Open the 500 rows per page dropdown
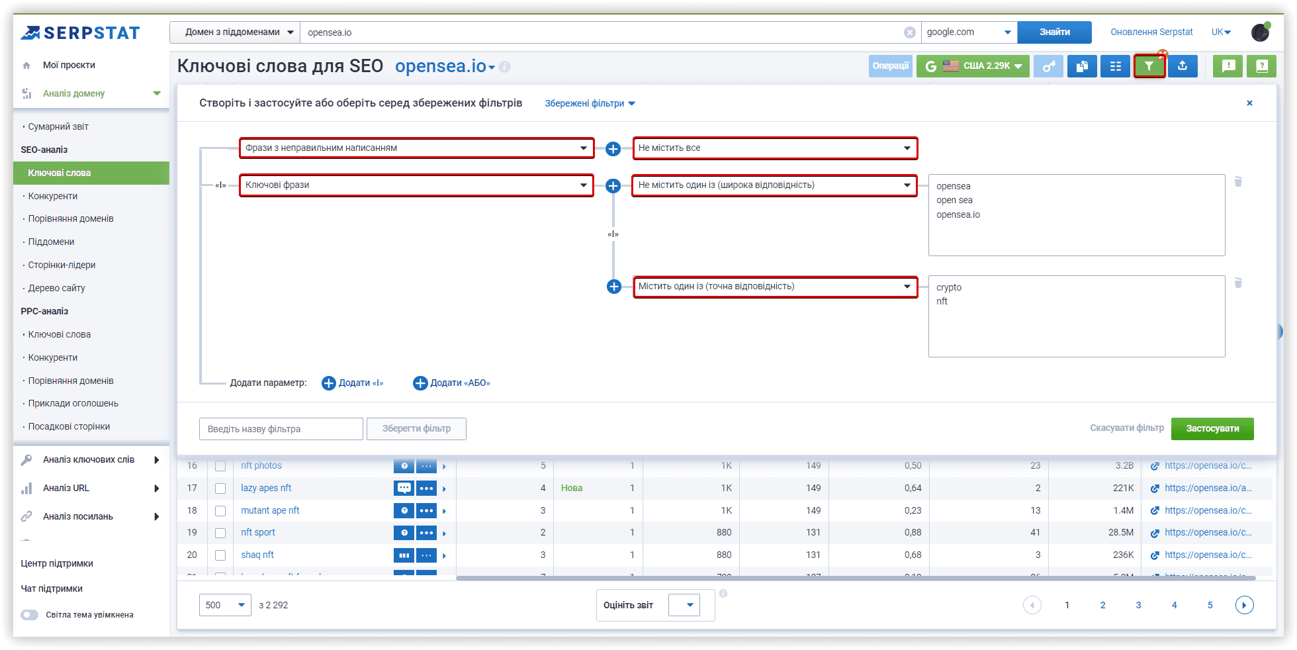This screenshot has height=650, width=1297. pos(225,605)
